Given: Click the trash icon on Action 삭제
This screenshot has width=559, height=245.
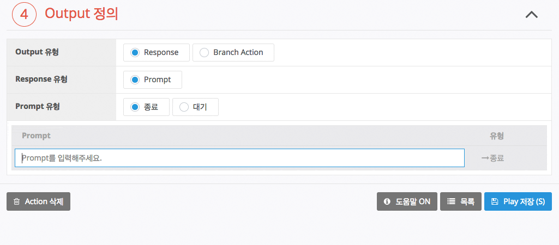Looking at the screenshot, I should pyautogui.click(x=16, y=201).
